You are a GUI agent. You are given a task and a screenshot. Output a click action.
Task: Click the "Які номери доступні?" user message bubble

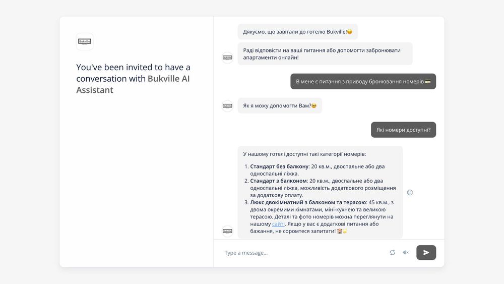coord(403,130)
